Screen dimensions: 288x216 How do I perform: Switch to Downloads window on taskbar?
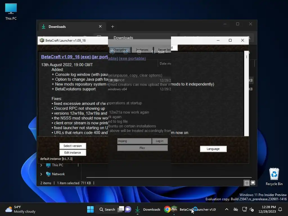(x=148, y=210)
